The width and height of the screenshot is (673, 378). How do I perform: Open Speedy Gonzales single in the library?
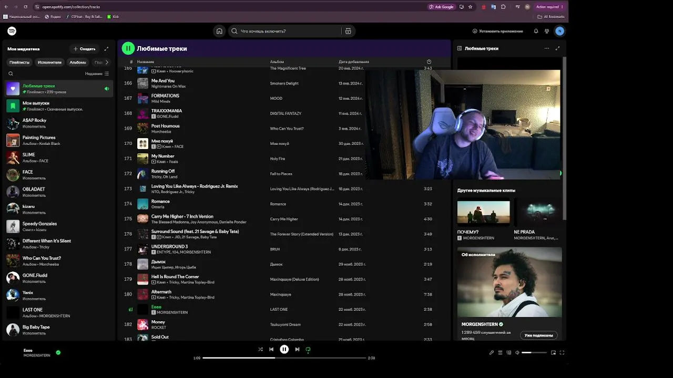(x=59, y=227)
